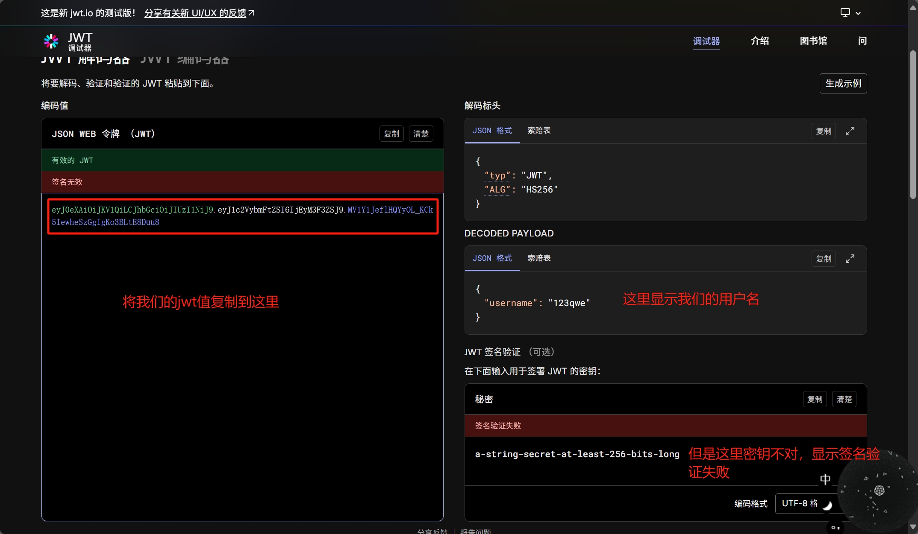The width and height of the screenshot is (918, 534).
Task: Click the 生成示例 button
Action: pos(843,83)
